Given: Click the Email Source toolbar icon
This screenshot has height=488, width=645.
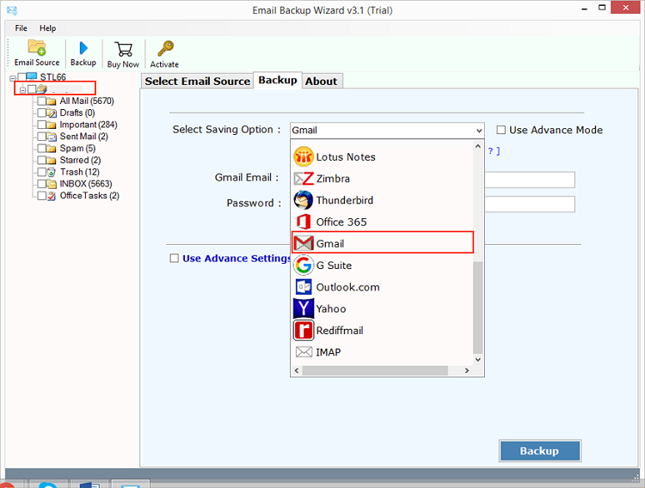Looking at the screenshot, I should [x=37, y=48].
